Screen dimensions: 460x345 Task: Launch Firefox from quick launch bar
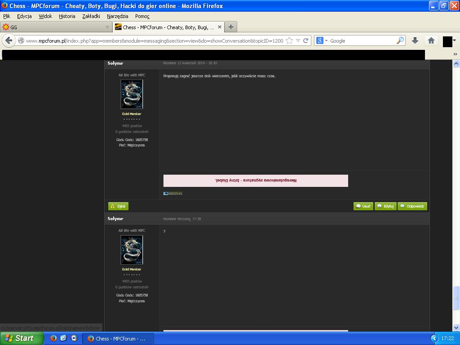click(x=53, y=338)
